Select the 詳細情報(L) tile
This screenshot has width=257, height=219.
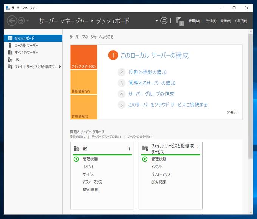[x=84, y=107]
